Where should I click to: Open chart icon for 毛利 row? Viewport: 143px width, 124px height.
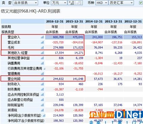42,48
